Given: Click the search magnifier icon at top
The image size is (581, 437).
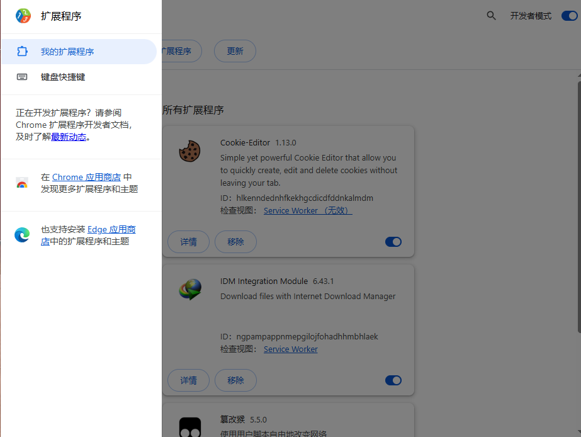Looking at the screenshot, I should [x=491, y=16].
